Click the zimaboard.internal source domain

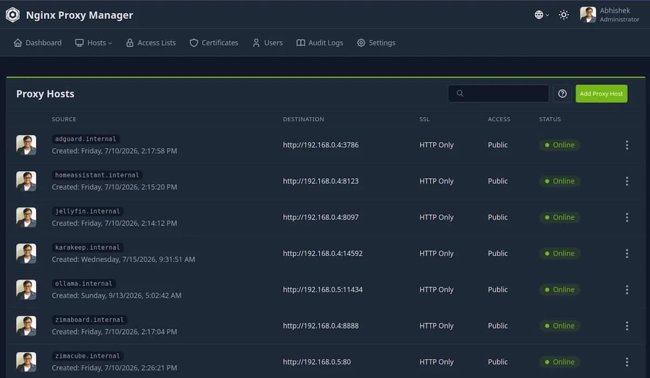tap(89, 320)
